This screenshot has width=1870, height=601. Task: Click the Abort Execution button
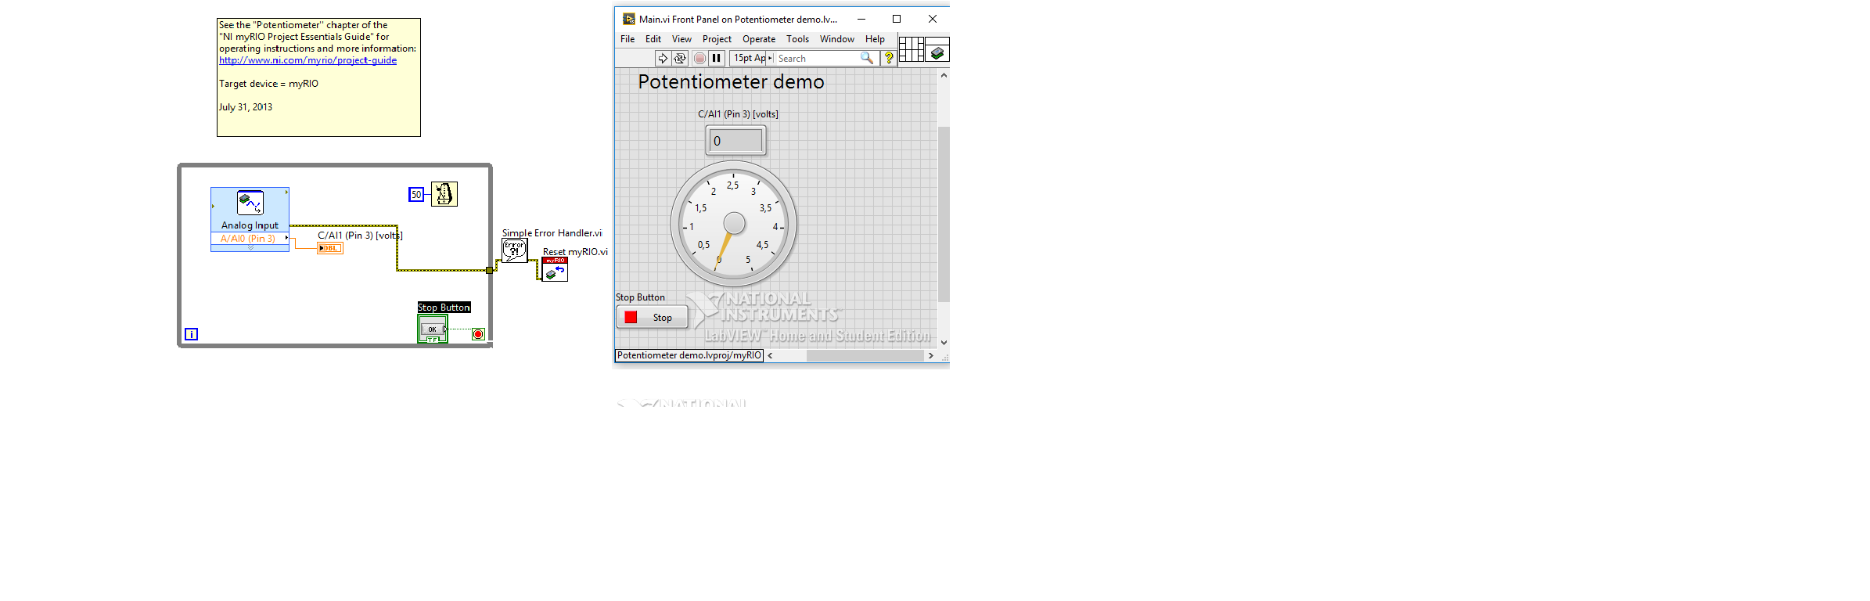699,58
